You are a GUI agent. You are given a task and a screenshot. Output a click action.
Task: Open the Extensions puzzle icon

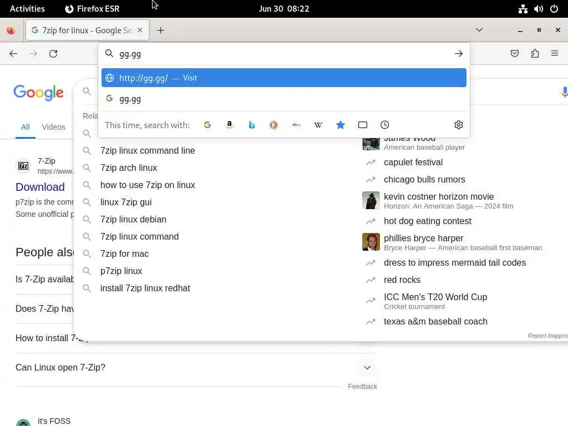click(535, 54)
